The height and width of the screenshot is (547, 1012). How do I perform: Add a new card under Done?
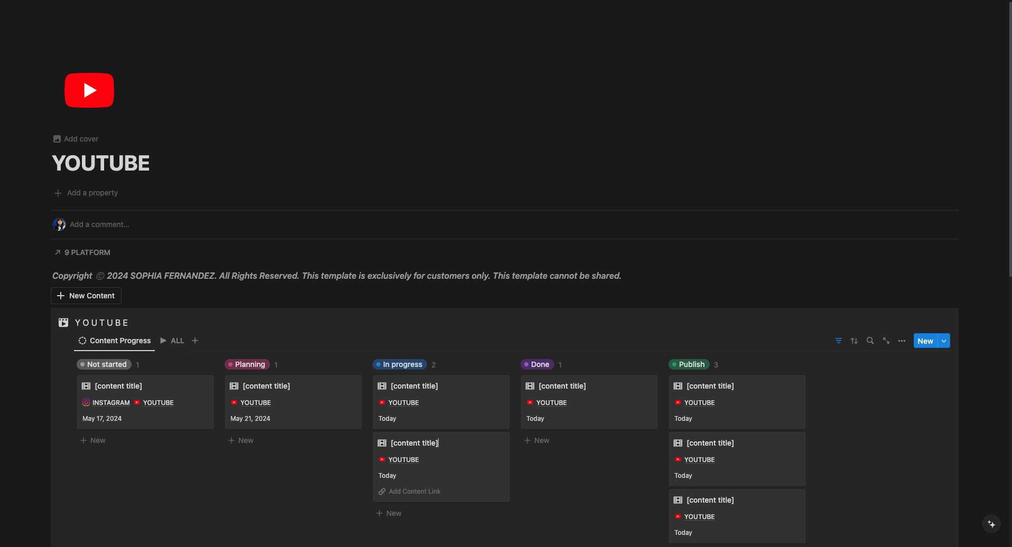(537, 440)
